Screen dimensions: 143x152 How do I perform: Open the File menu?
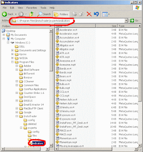[x=5, y=8]
